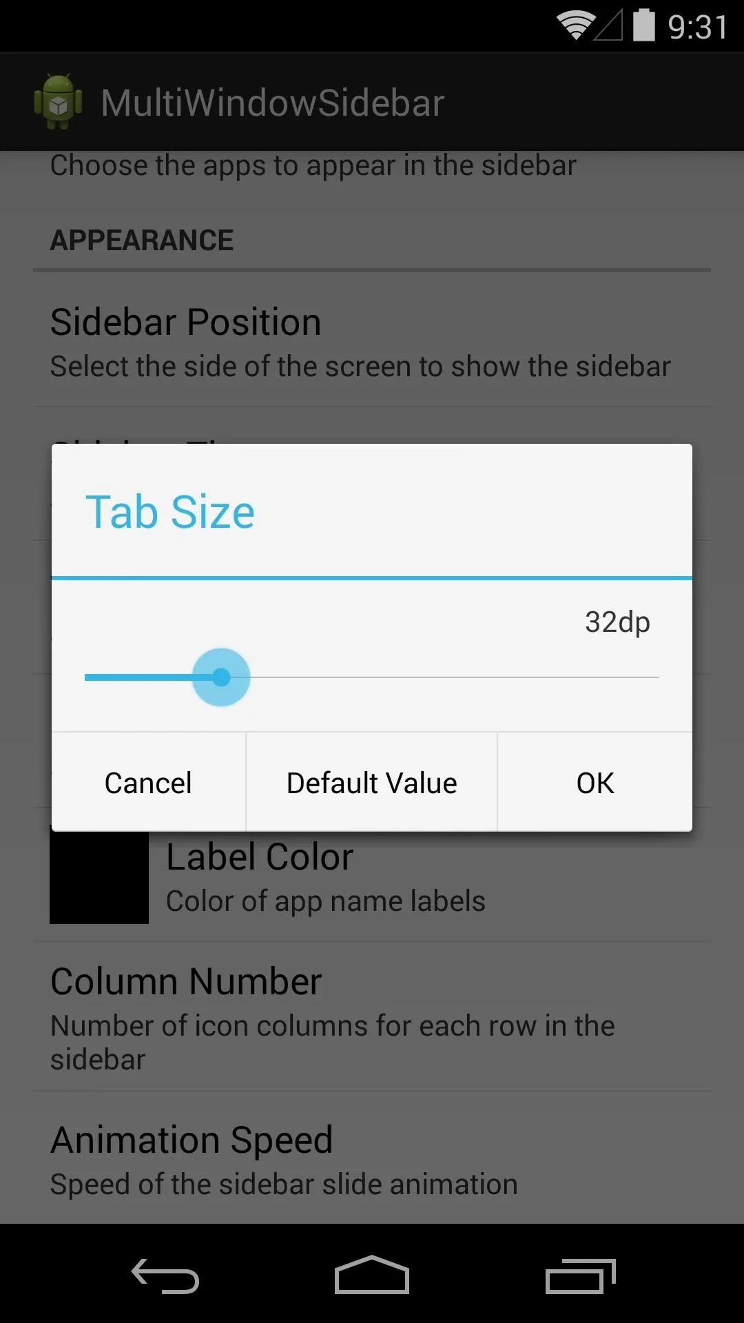
Task: Tap the Android back navigation icon
Action: click(x=165, y=1275)
